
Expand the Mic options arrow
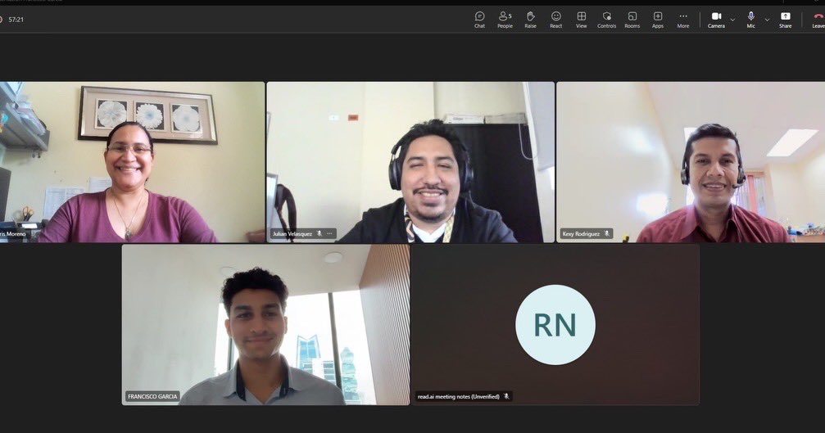[x=767, y=20]
